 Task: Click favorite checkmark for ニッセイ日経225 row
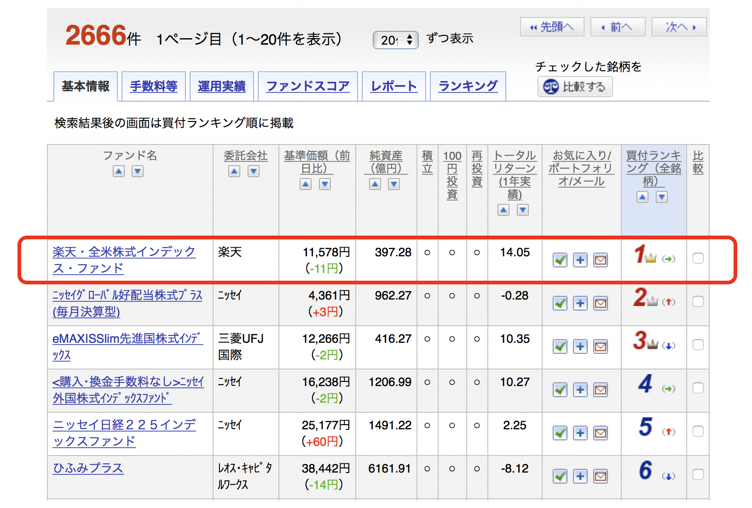[560, 433]
